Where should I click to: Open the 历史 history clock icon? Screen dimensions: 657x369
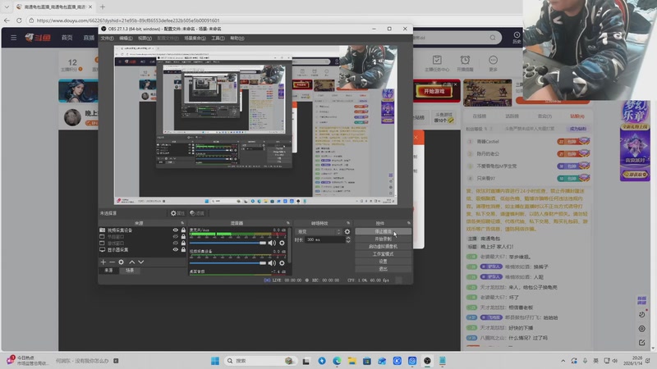517,37
